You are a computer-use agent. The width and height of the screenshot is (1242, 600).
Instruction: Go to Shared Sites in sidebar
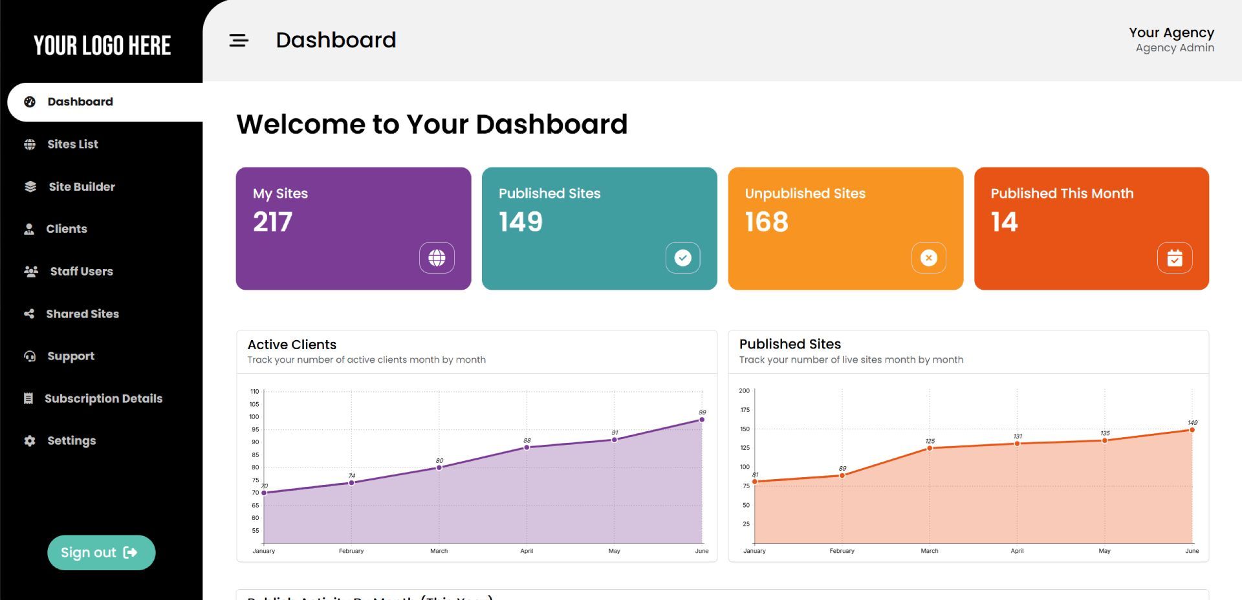[82, 314]
